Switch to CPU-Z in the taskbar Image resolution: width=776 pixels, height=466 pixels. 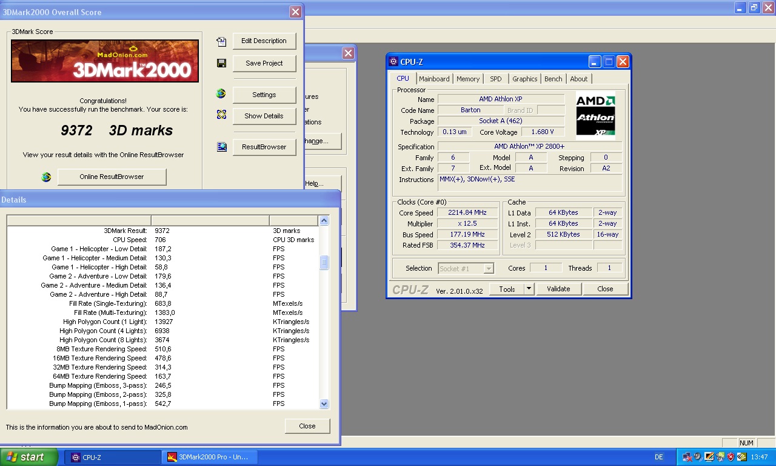tap(112, 457)
